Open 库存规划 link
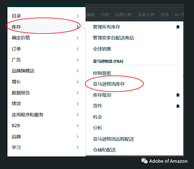 click(x=102, y=95)
